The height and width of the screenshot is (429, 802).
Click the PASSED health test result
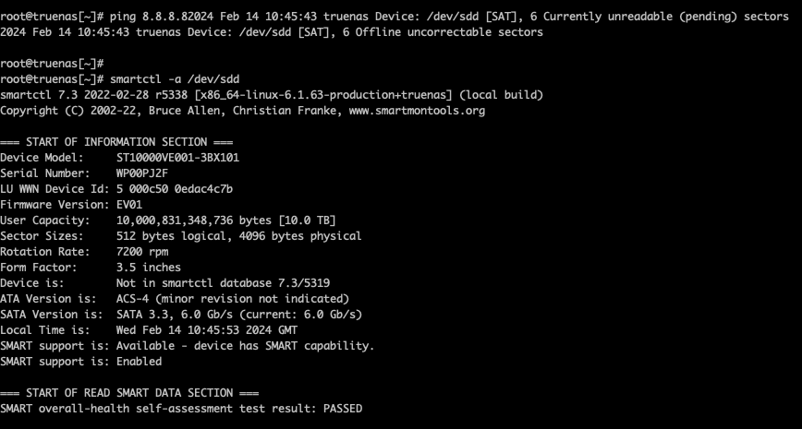point(343,409)
